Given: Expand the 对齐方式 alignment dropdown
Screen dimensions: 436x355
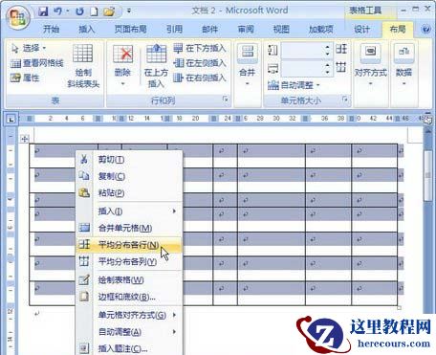Looking at the screenshot, I should click(370, 66).
